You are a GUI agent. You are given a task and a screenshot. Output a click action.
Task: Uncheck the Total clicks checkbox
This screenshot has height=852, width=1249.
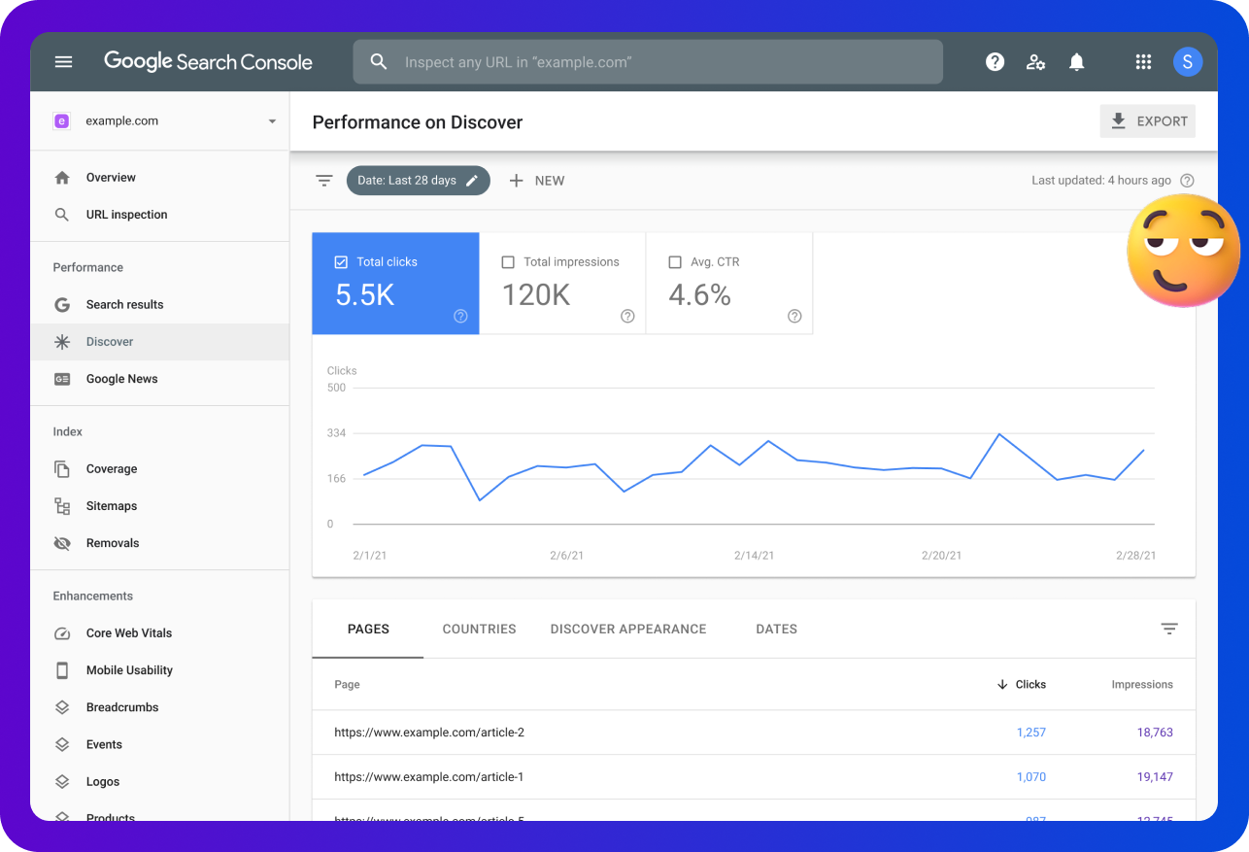(x=341, y=262)
